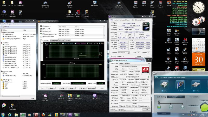Image resolution: width=208 pixels, height=117 pixels.
Task: Open Firefox from the taskbar
Action: pyautogui.click(x=43, y=115)
